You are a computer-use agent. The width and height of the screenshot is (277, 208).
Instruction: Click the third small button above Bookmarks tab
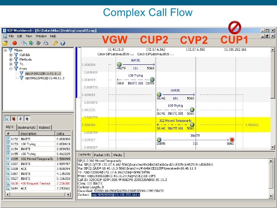click(x=20, y=118)
